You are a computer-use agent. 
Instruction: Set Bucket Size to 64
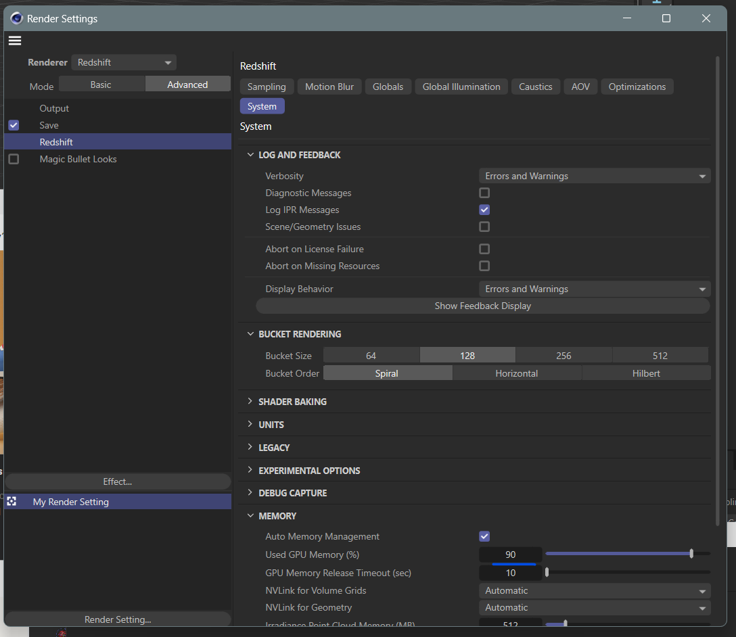(x=371, y=356)
